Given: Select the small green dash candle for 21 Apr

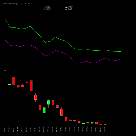Looking at the screenshot, I should point(5,71).
